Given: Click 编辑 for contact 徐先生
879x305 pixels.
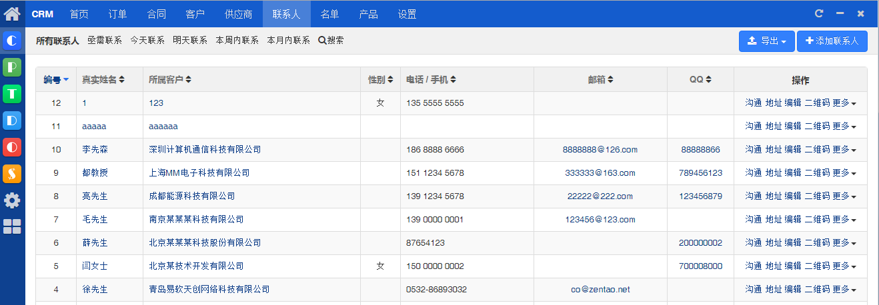Looking at the screenshot, I should point(793,290).
